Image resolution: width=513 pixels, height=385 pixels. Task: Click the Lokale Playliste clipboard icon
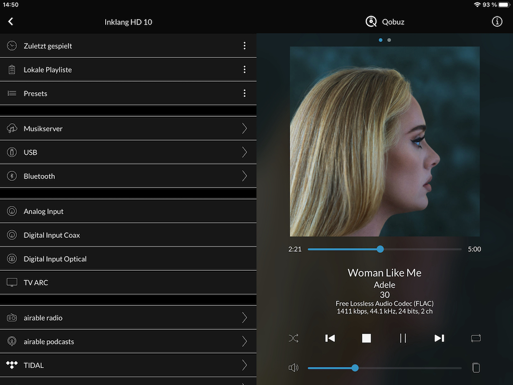12,69
